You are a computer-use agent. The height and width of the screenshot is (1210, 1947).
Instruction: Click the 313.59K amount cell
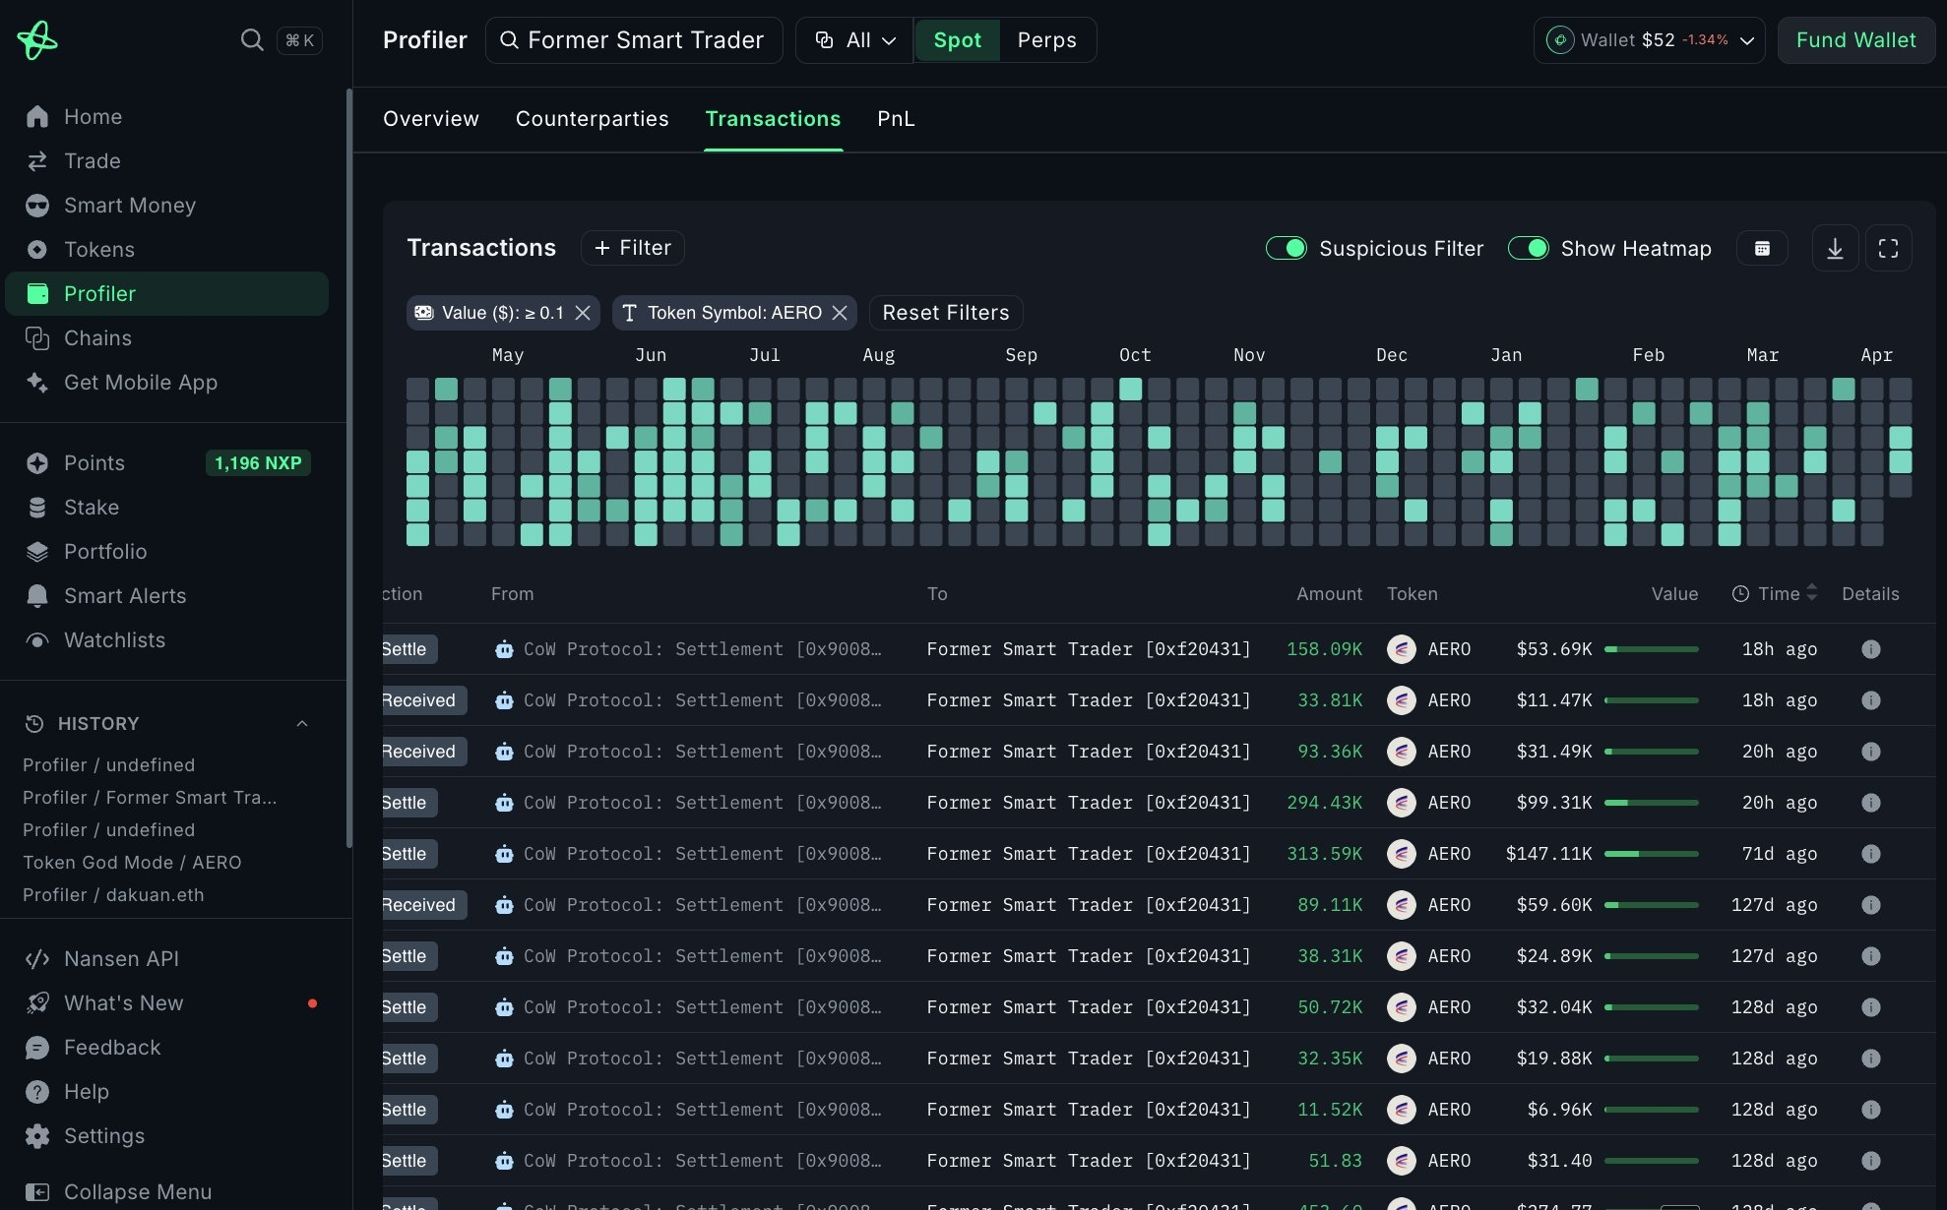pos(1324,854)
